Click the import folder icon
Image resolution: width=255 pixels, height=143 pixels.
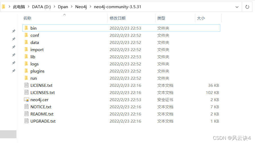pos(26,50)
